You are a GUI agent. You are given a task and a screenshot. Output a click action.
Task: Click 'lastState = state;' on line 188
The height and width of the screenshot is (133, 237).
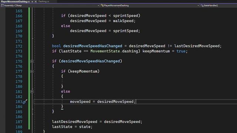click(x=72, y=127)
